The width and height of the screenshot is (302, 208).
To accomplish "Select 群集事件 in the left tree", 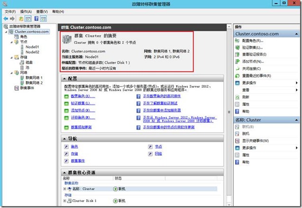I will [27, 88].
